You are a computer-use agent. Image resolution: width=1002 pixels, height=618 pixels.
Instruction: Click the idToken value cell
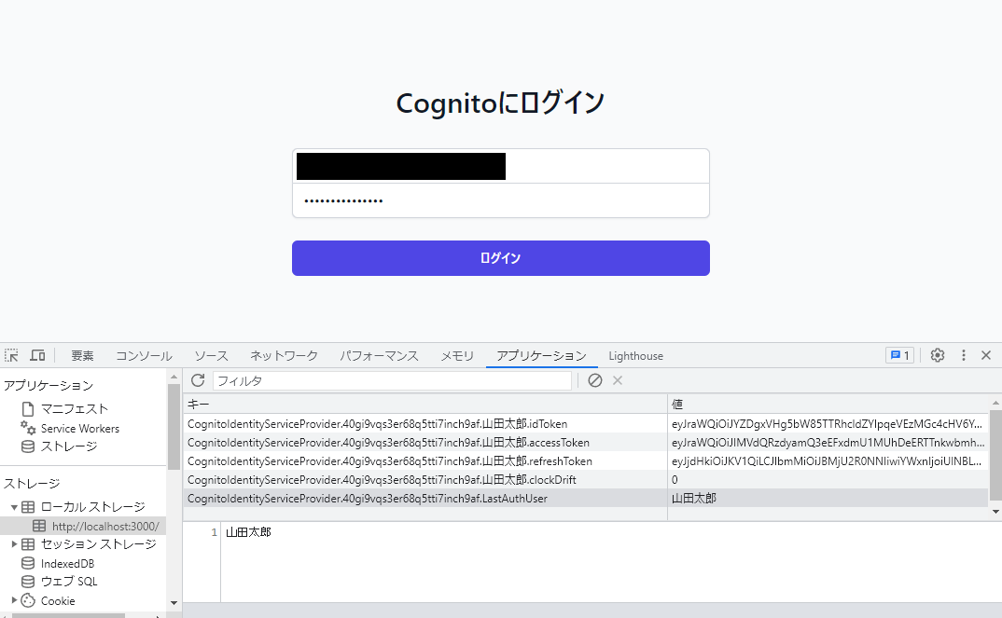(828, 423)
